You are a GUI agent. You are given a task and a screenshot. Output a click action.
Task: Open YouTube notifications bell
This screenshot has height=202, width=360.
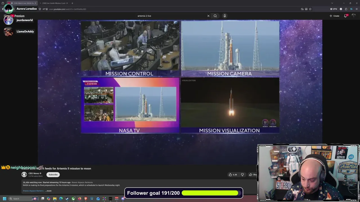click(346, 16)
